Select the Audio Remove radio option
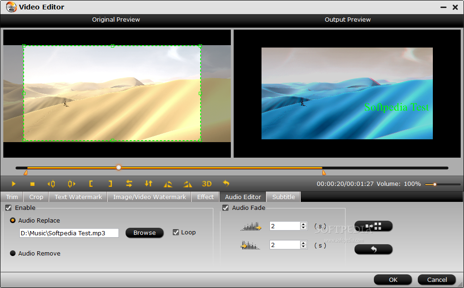This screenshot has width=464, height=288. [x=13, y=253]
